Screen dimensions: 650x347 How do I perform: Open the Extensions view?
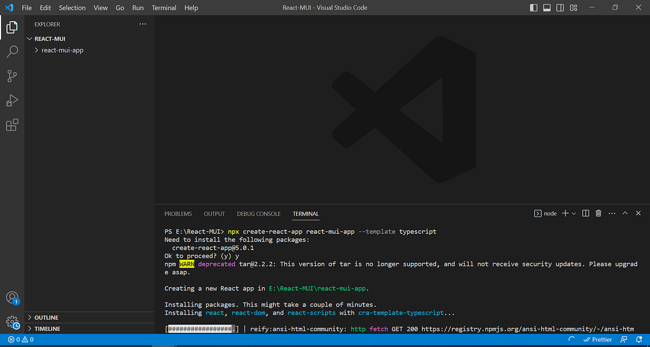tap(12, 125)
